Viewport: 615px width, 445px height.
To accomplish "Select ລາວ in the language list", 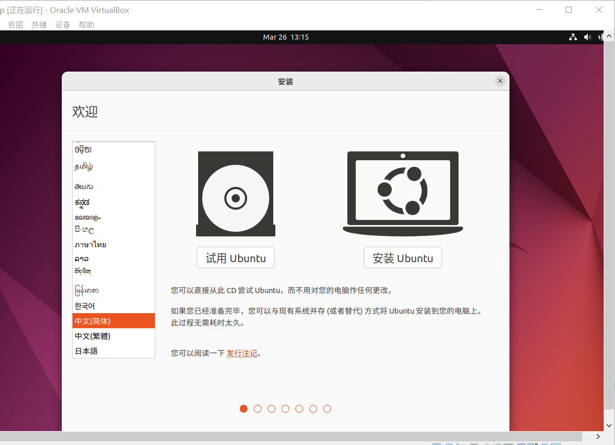I will 114,259.
